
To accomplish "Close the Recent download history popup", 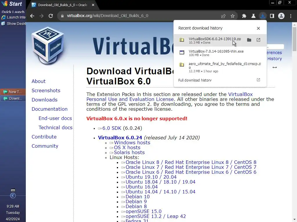I will [x=258, y=28].
